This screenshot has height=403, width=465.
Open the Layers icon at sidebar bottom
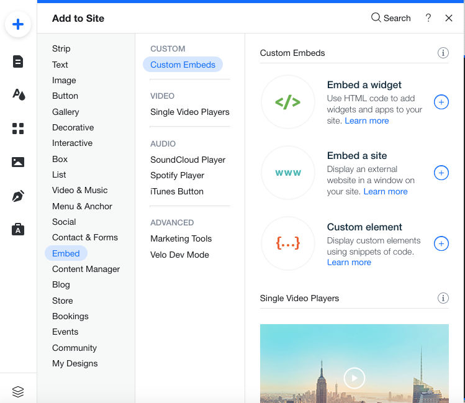18,391
